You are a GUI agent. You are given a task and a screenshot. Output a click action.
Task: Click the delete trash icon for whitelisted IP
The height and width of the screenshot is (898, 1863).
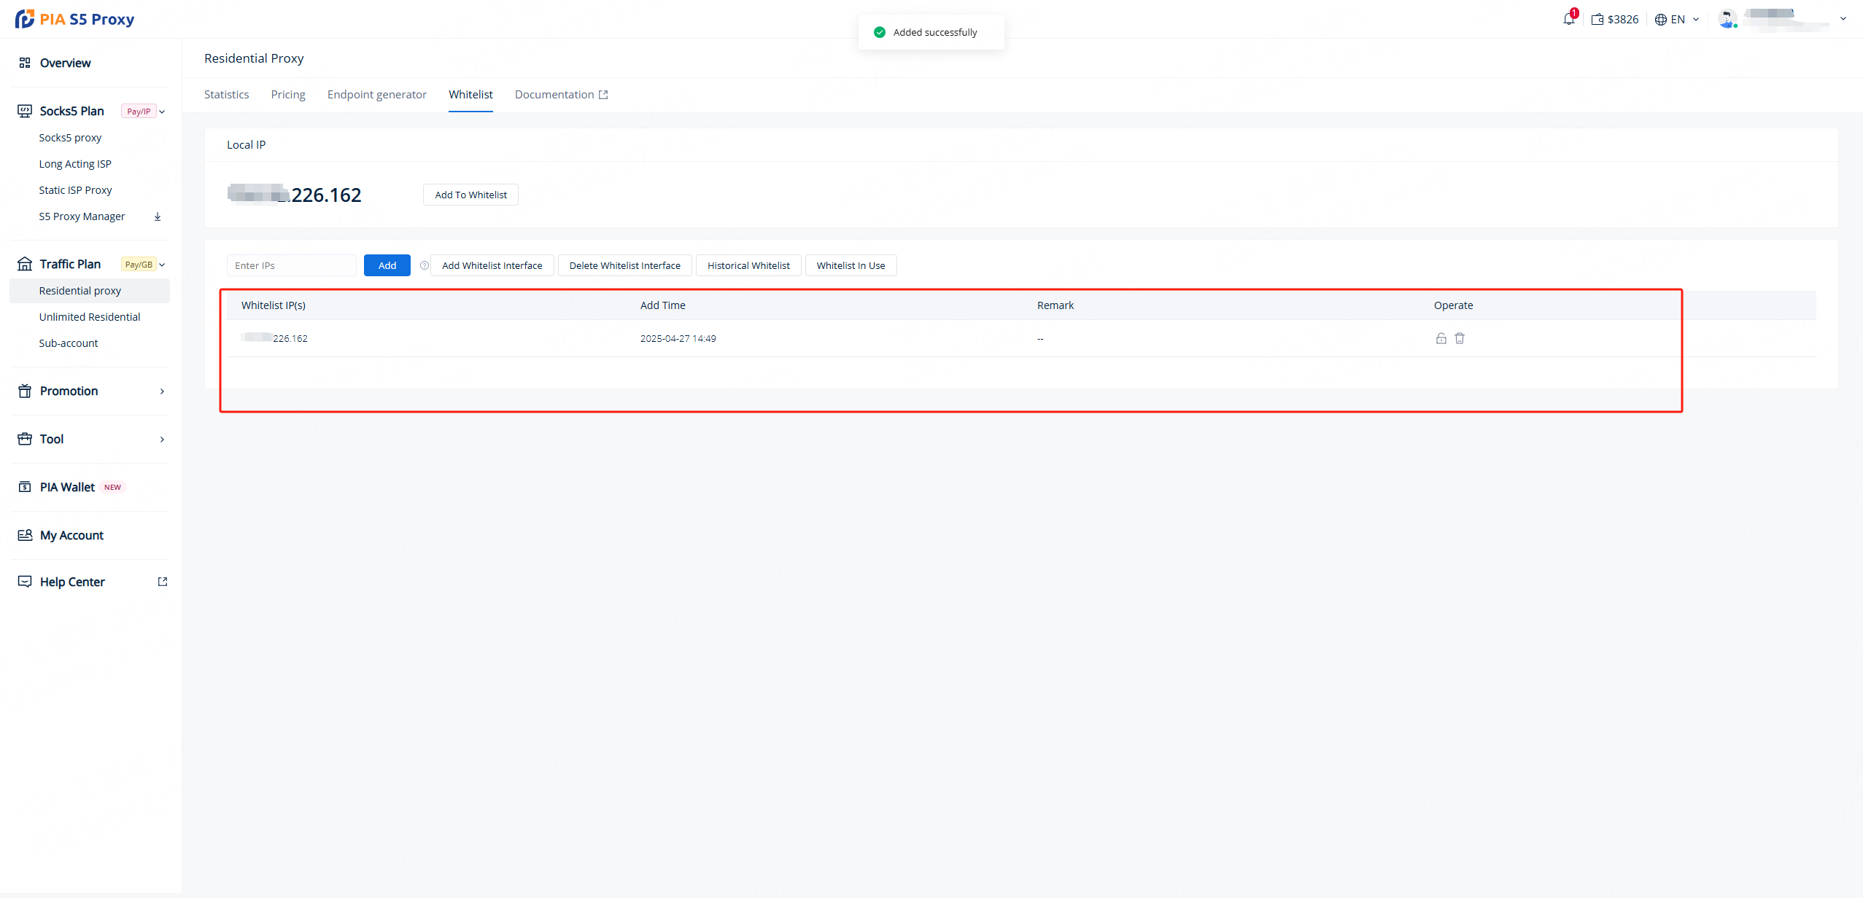coord(1460,338)
